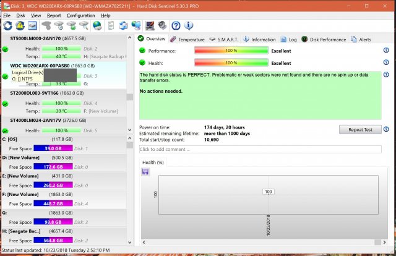Image resolution: width=396 pixels, height=256 pixels.
Task: Click the globe icon in toolbar
Action: [x=97, y=25]
